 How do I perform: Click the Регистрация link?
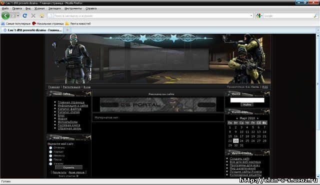[71, 87]
